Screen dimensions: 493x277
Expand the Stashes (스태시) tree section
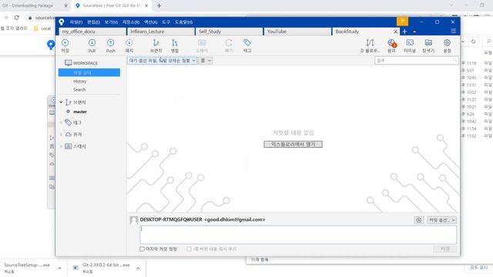tap(62, 146)
